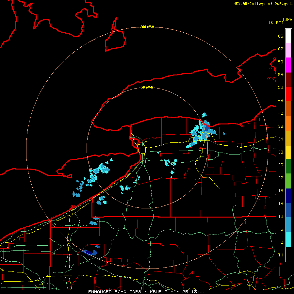Click the 62 legend value
Screen dimensions: 294x294
point(281,49)
